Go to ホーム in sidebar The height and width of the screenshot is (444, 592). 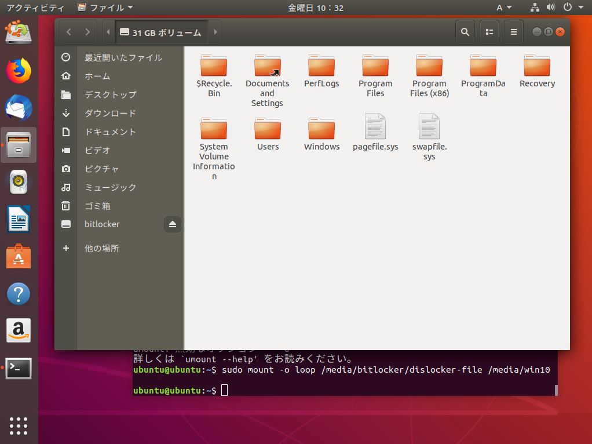(119, 76)
